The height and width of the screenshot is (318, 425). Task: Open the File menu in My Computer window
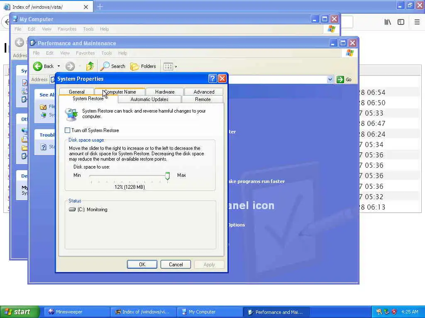[x=18, y=29]
